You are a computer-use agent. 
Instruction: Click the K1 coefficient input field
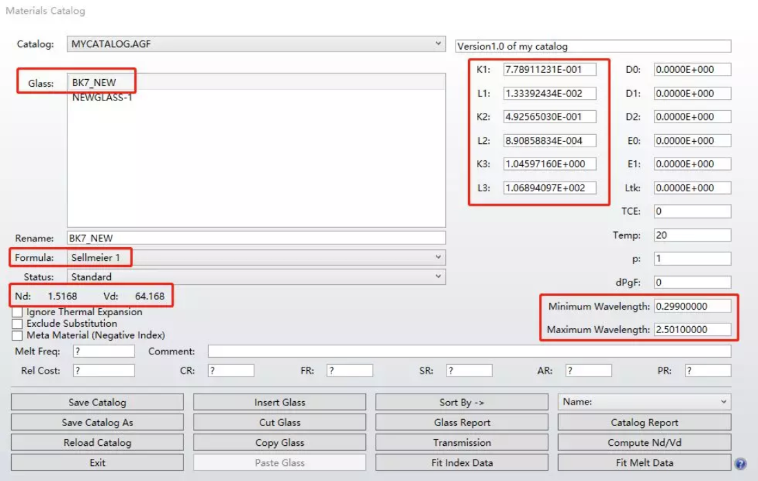click(549, 70)
